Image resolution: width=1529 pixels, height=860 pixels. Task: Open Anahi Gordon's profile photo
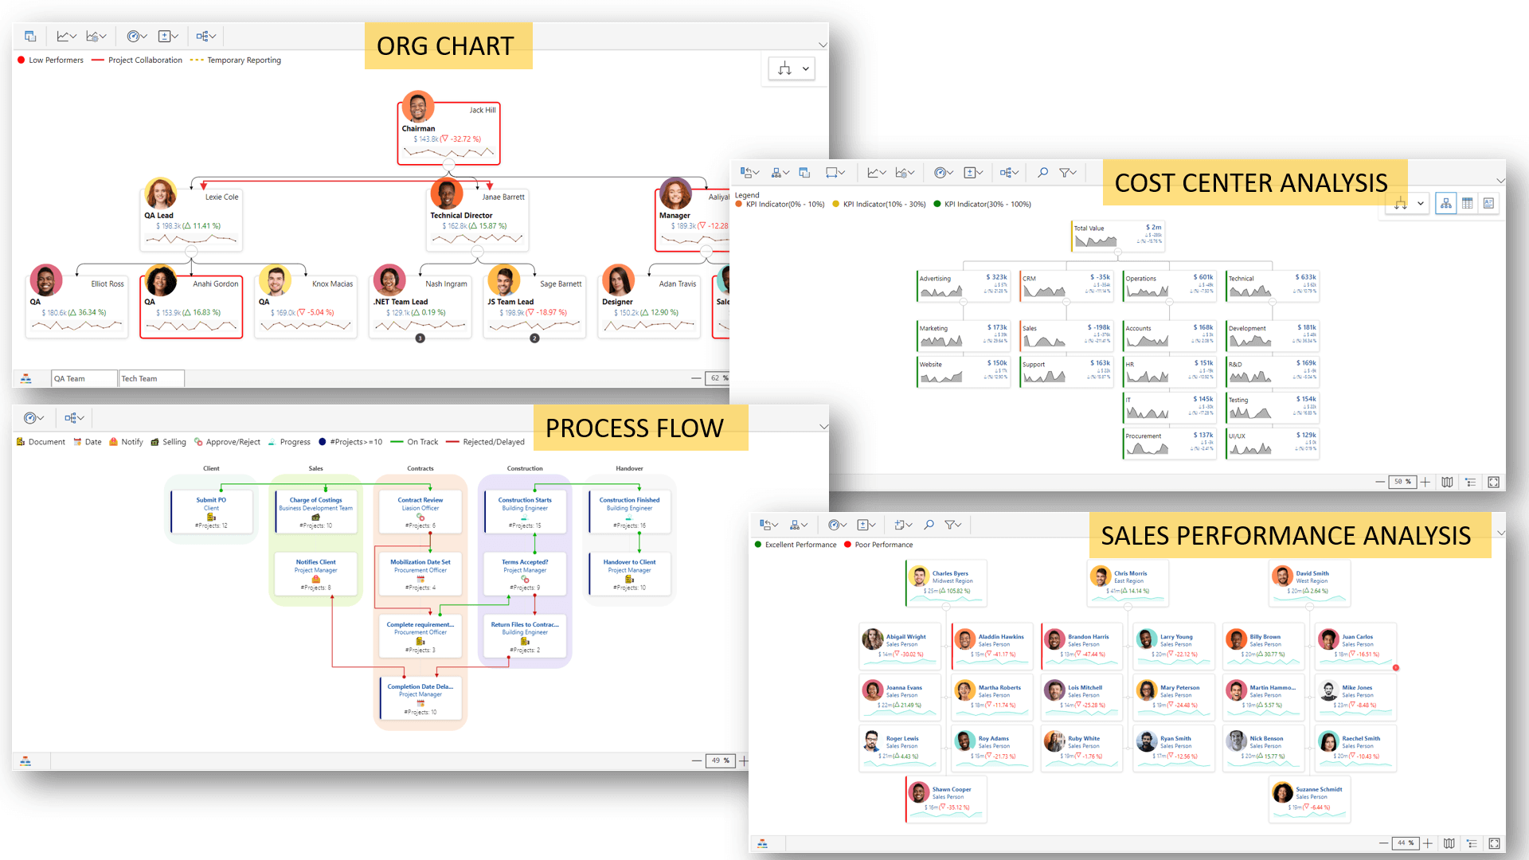(161, 280)
